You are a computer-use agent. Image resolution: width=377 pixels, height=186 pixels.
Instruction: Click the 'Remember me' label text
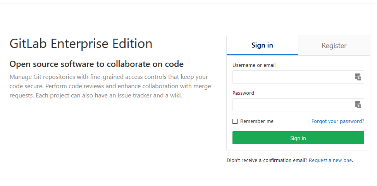[x=256, y=121]
